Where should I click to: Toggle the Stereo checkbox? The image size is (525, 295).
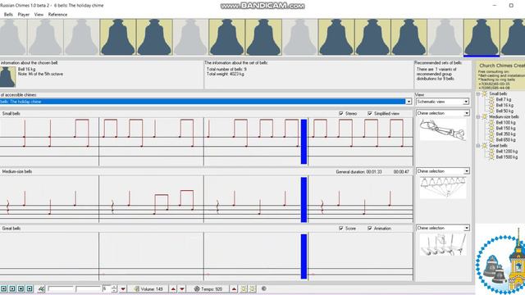341,113
